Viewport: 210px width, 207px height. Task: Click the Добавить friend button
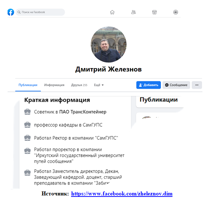click(149, 85)
